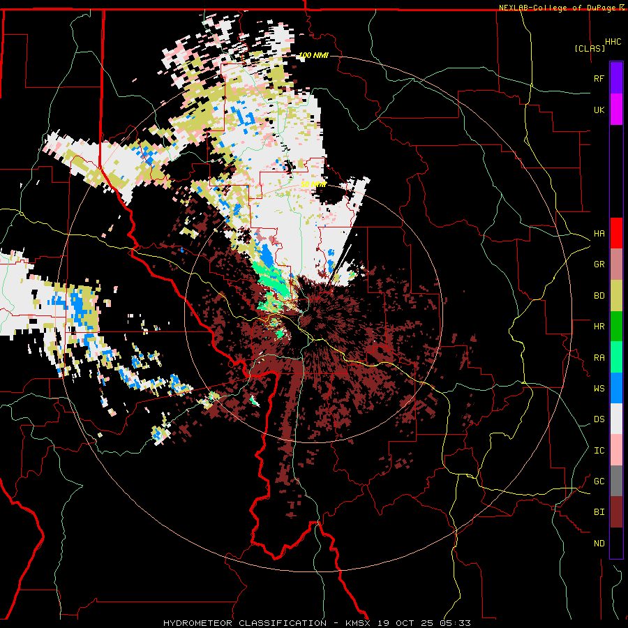The height and width of the screenshot is (628, 628).
Task: Click the 50 NMI range ring label
Action: coord(313,184)
